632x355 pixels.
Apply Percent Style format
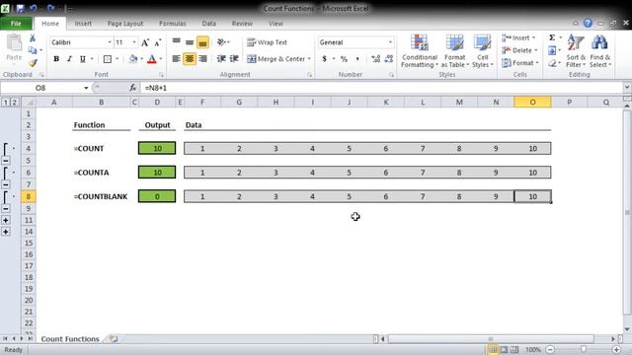pyautogui.click(x=344, y=59)
